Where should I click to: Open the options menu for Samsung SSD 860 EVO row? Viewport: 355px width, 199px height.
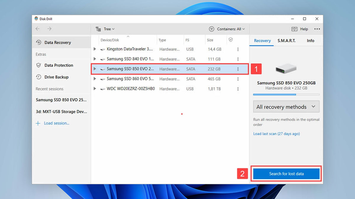point(238,79)
